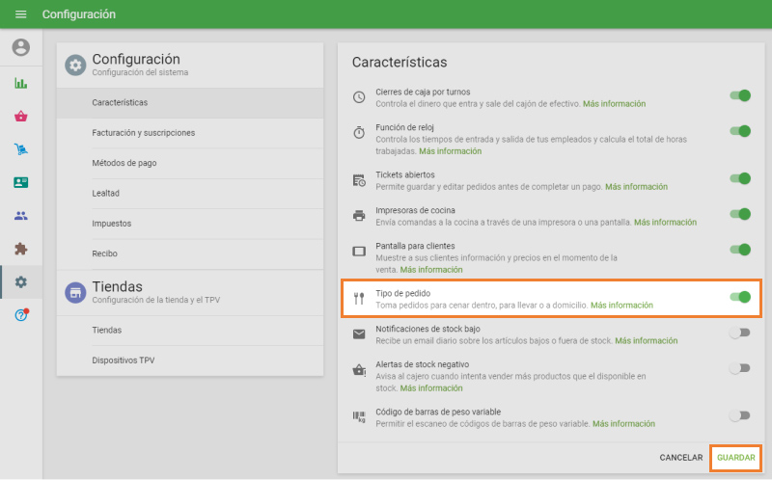Click the help question mark icon

[20, 315]
